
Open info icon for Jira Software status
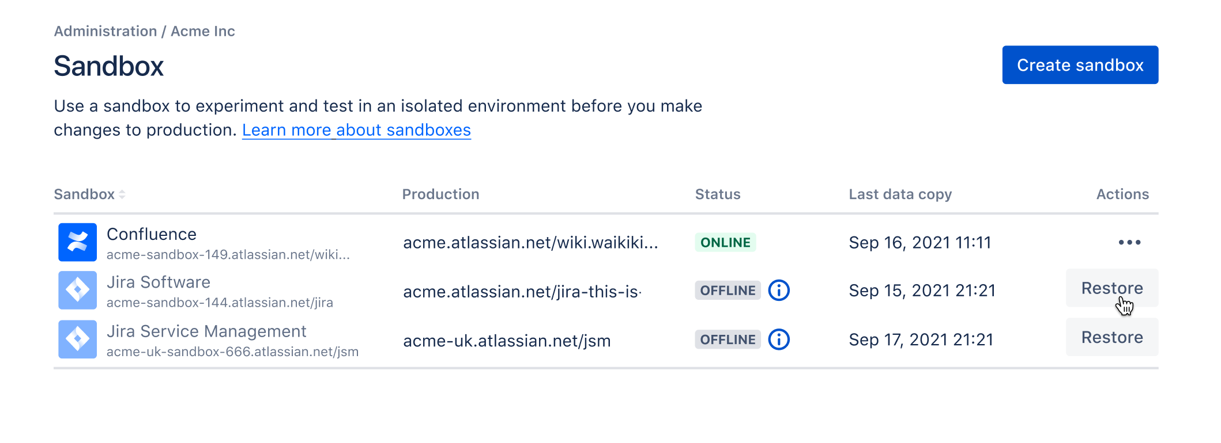(x=779, y=290)
